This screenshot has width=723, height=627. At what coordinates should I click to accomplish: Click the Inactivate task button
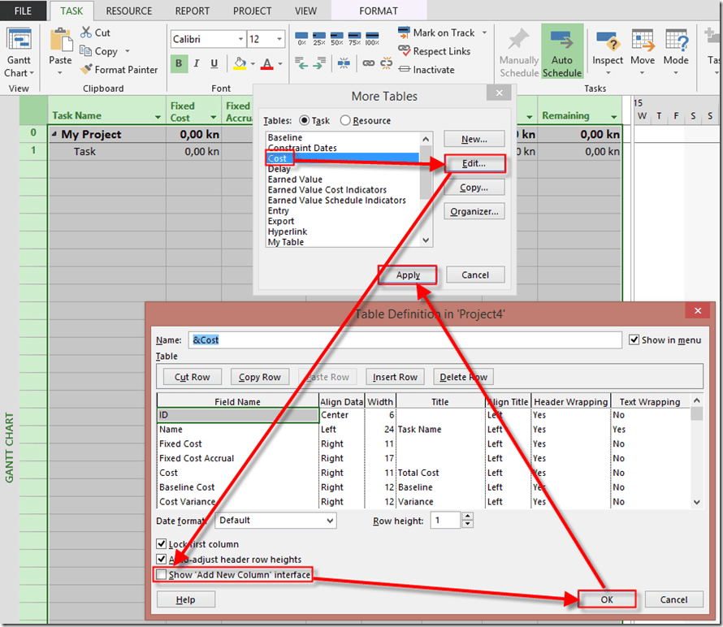click(427, 70)
